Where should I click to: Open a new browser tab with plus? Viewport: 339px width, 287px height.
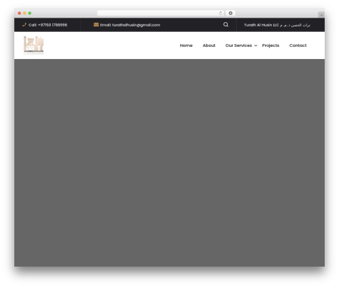pyautogui.click(x=321, y=15)
